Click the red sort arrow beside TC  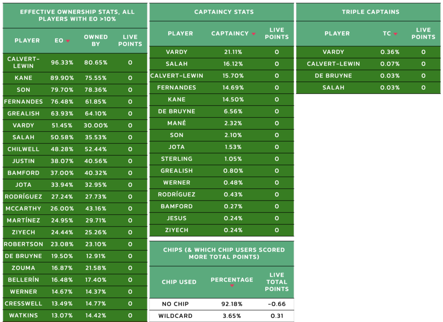[x=395, y=34]
